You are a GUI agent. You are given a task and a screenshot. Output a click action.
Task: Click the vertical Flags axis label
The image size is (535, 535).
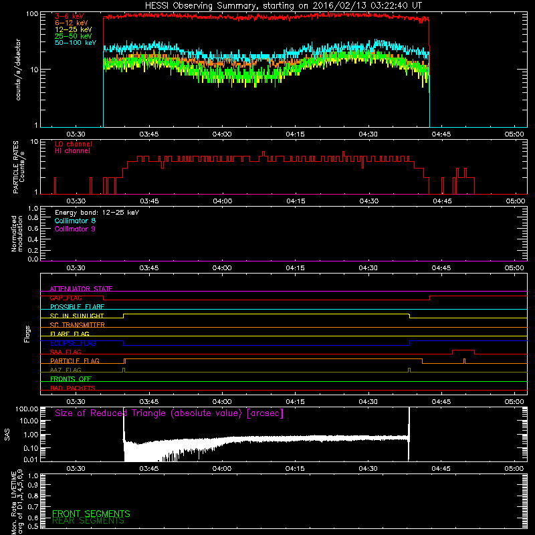pyautogui.click(x=27, y=334)
